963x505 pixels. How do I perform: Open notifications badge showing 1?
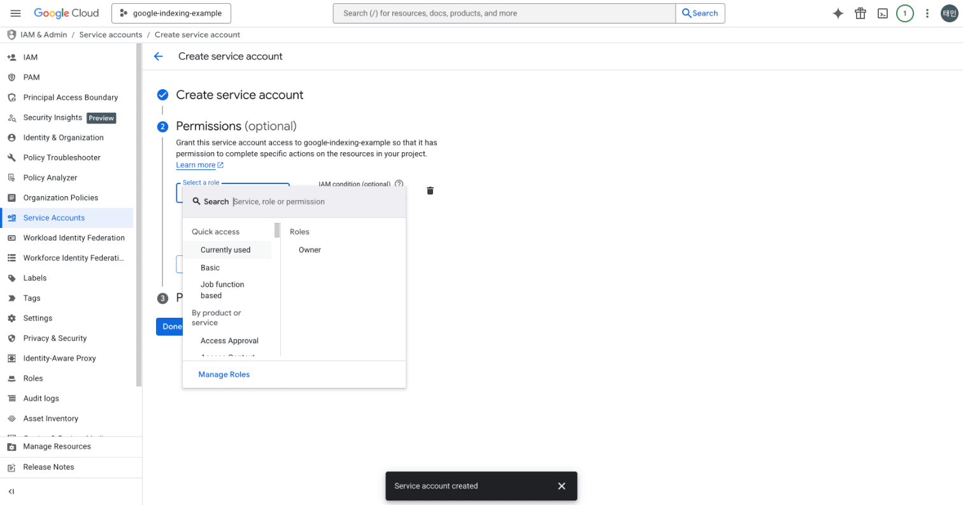tap(905, 13)
